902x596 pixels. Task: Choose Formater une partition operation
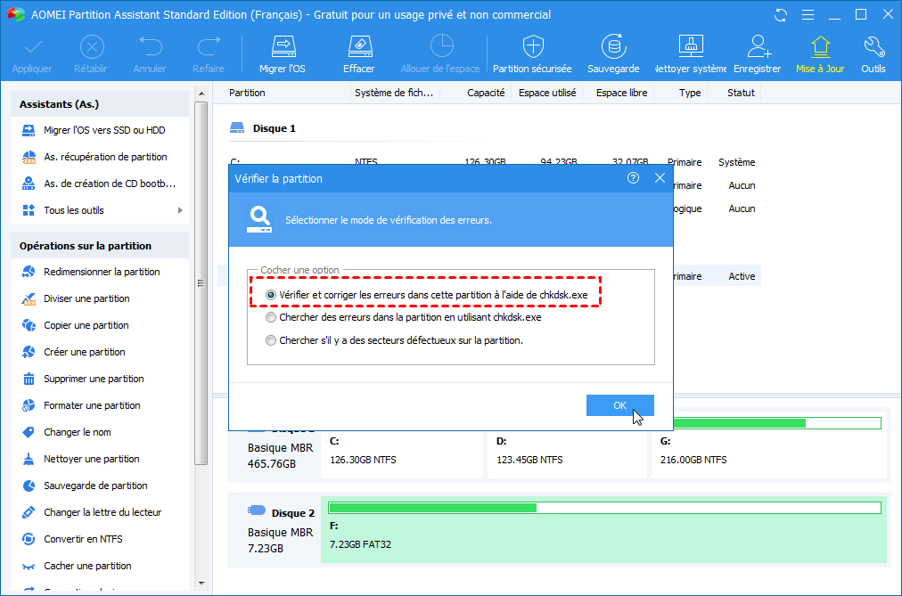click(81, 405)
